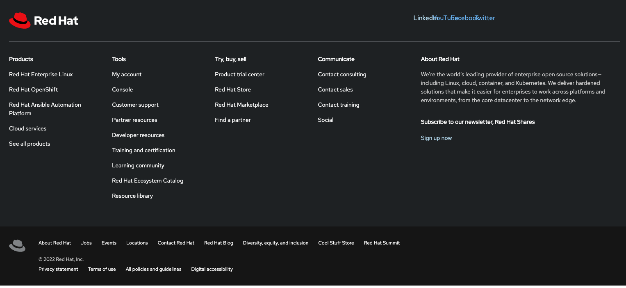
Task: Go to Contact sales
Action: 335,89
